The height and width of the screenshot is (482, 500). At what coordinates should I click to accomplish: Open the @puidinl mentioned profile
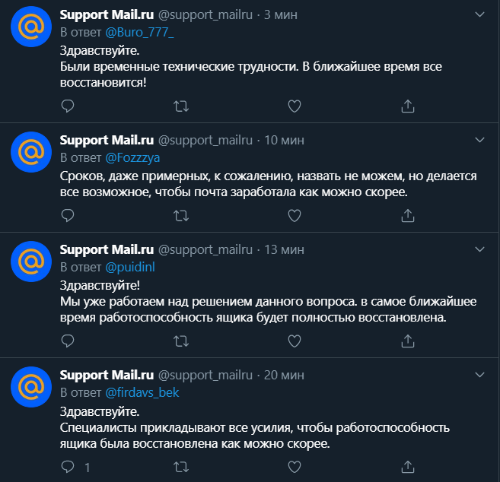[x=129, y=267]
